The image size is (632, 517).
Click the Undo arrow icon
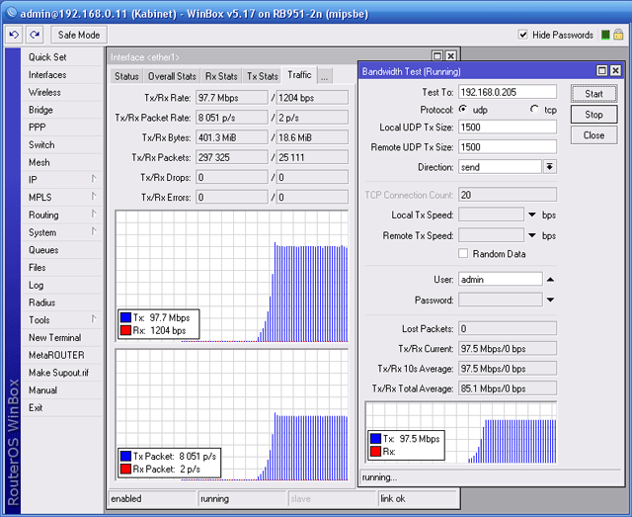[14, 35]
